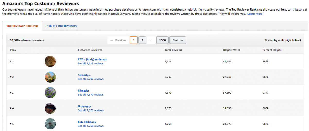
Task: See all 2,513 reviews
Action: coord(91,64)
